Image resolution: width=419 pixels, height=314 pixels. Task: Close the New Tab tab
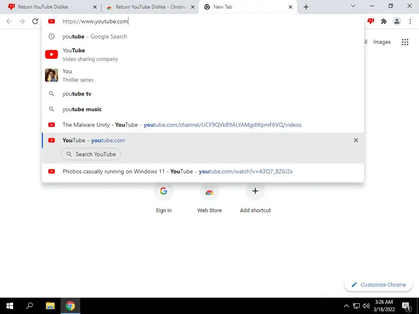coord(291,7)
